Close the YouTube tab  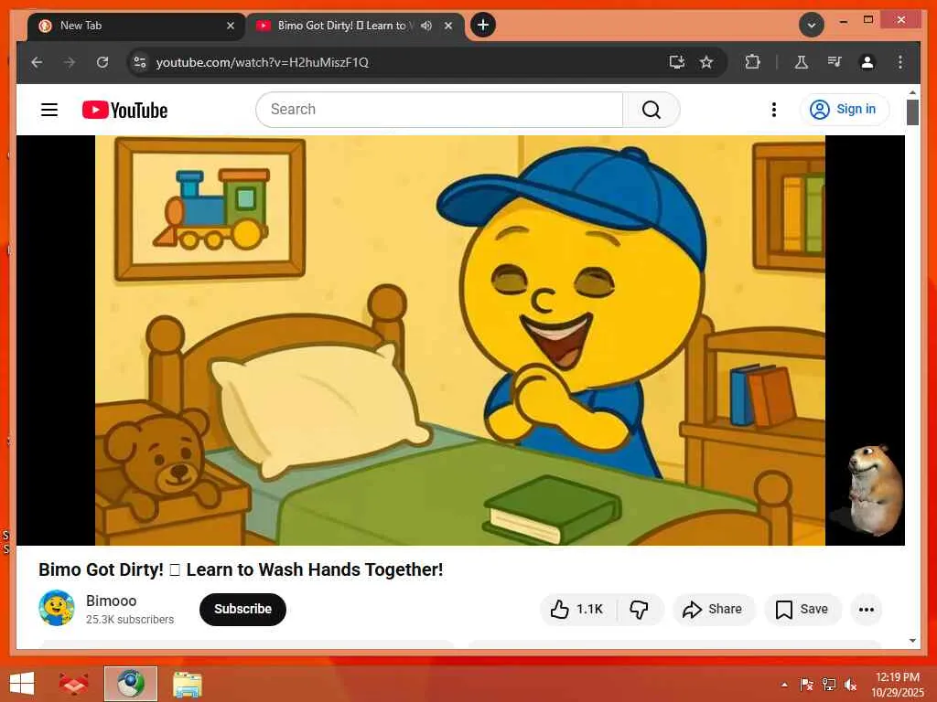[x=448, y=26]
